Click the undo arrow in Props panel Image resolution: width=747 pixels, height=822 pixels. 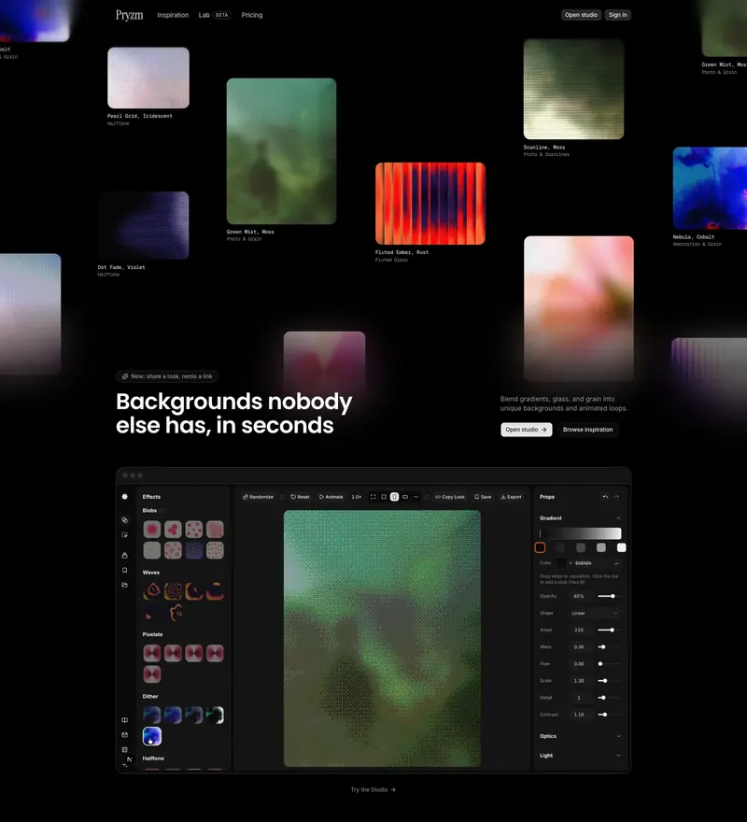[x=605, y=497]
